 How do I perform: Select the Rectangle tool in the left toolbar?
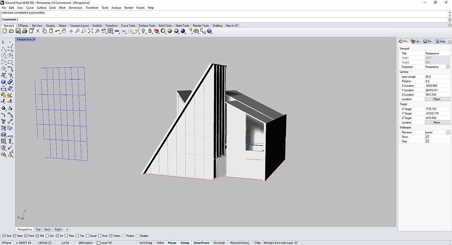pos(10,62)
